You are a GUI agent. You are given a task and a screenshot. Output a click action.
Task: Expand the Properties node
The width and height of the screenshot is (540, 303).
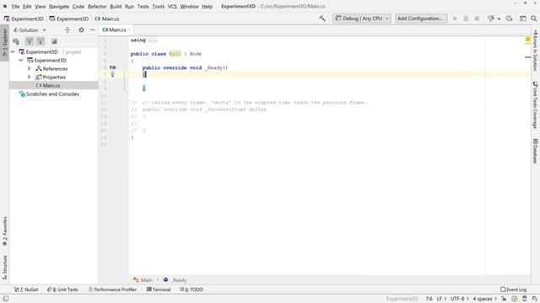(30, 77)
